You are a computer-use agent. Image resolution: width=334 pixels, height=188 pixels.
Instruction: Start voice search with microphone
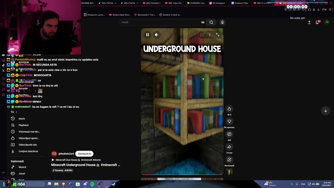pyautogui.click(x=222, y=22)
